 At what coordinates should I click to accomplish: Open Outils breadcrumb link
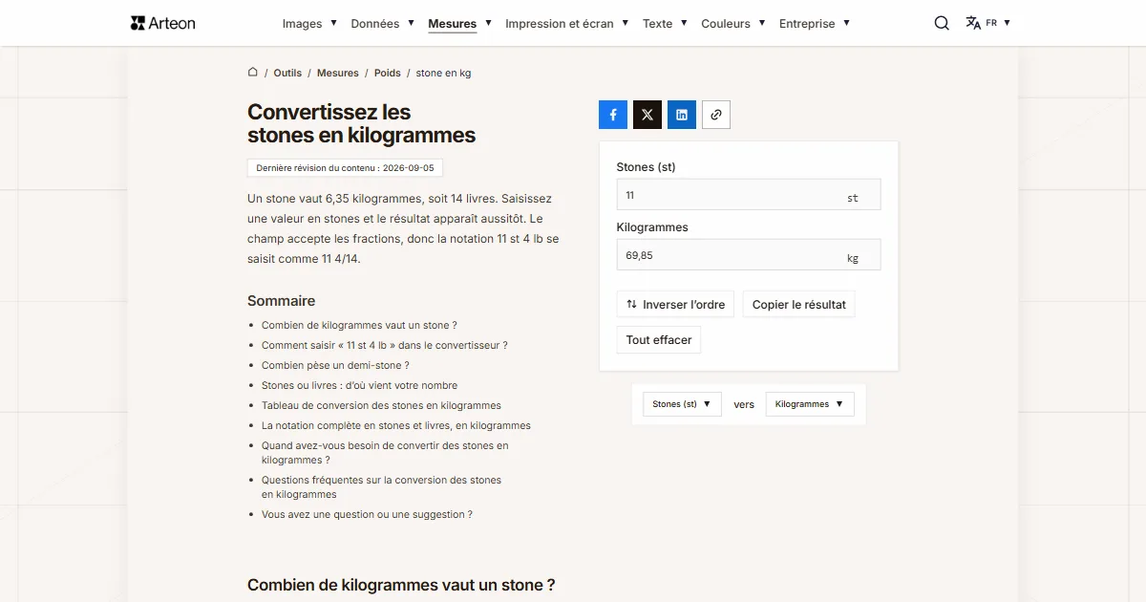(x=287, y=73)
